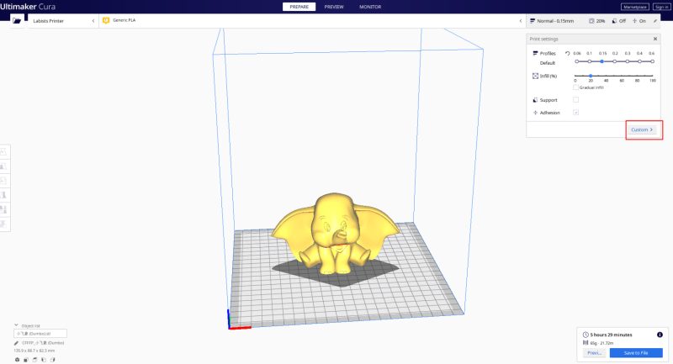Viewport: 673px width, 364px height.
Task: Select the Rotate tool in left toolbar
Action: click(3, 181)
